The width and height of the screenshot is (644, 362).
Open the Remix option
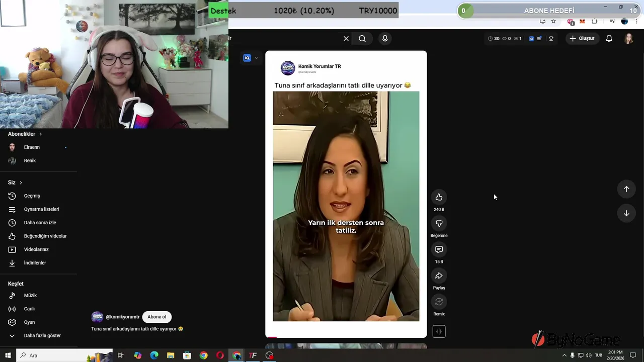click(439, 302)
